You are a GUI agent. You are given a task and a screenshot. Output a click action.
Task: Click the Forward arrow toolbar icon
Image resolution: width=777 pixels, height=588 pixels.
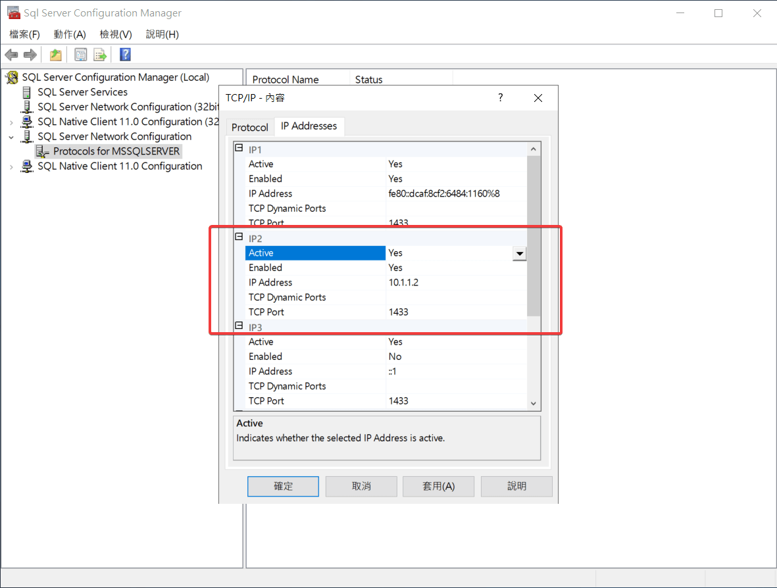click(x=30, y=55)
